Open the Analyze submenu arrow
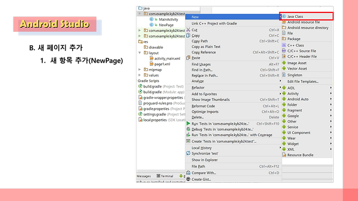 [x=280, y=81]
